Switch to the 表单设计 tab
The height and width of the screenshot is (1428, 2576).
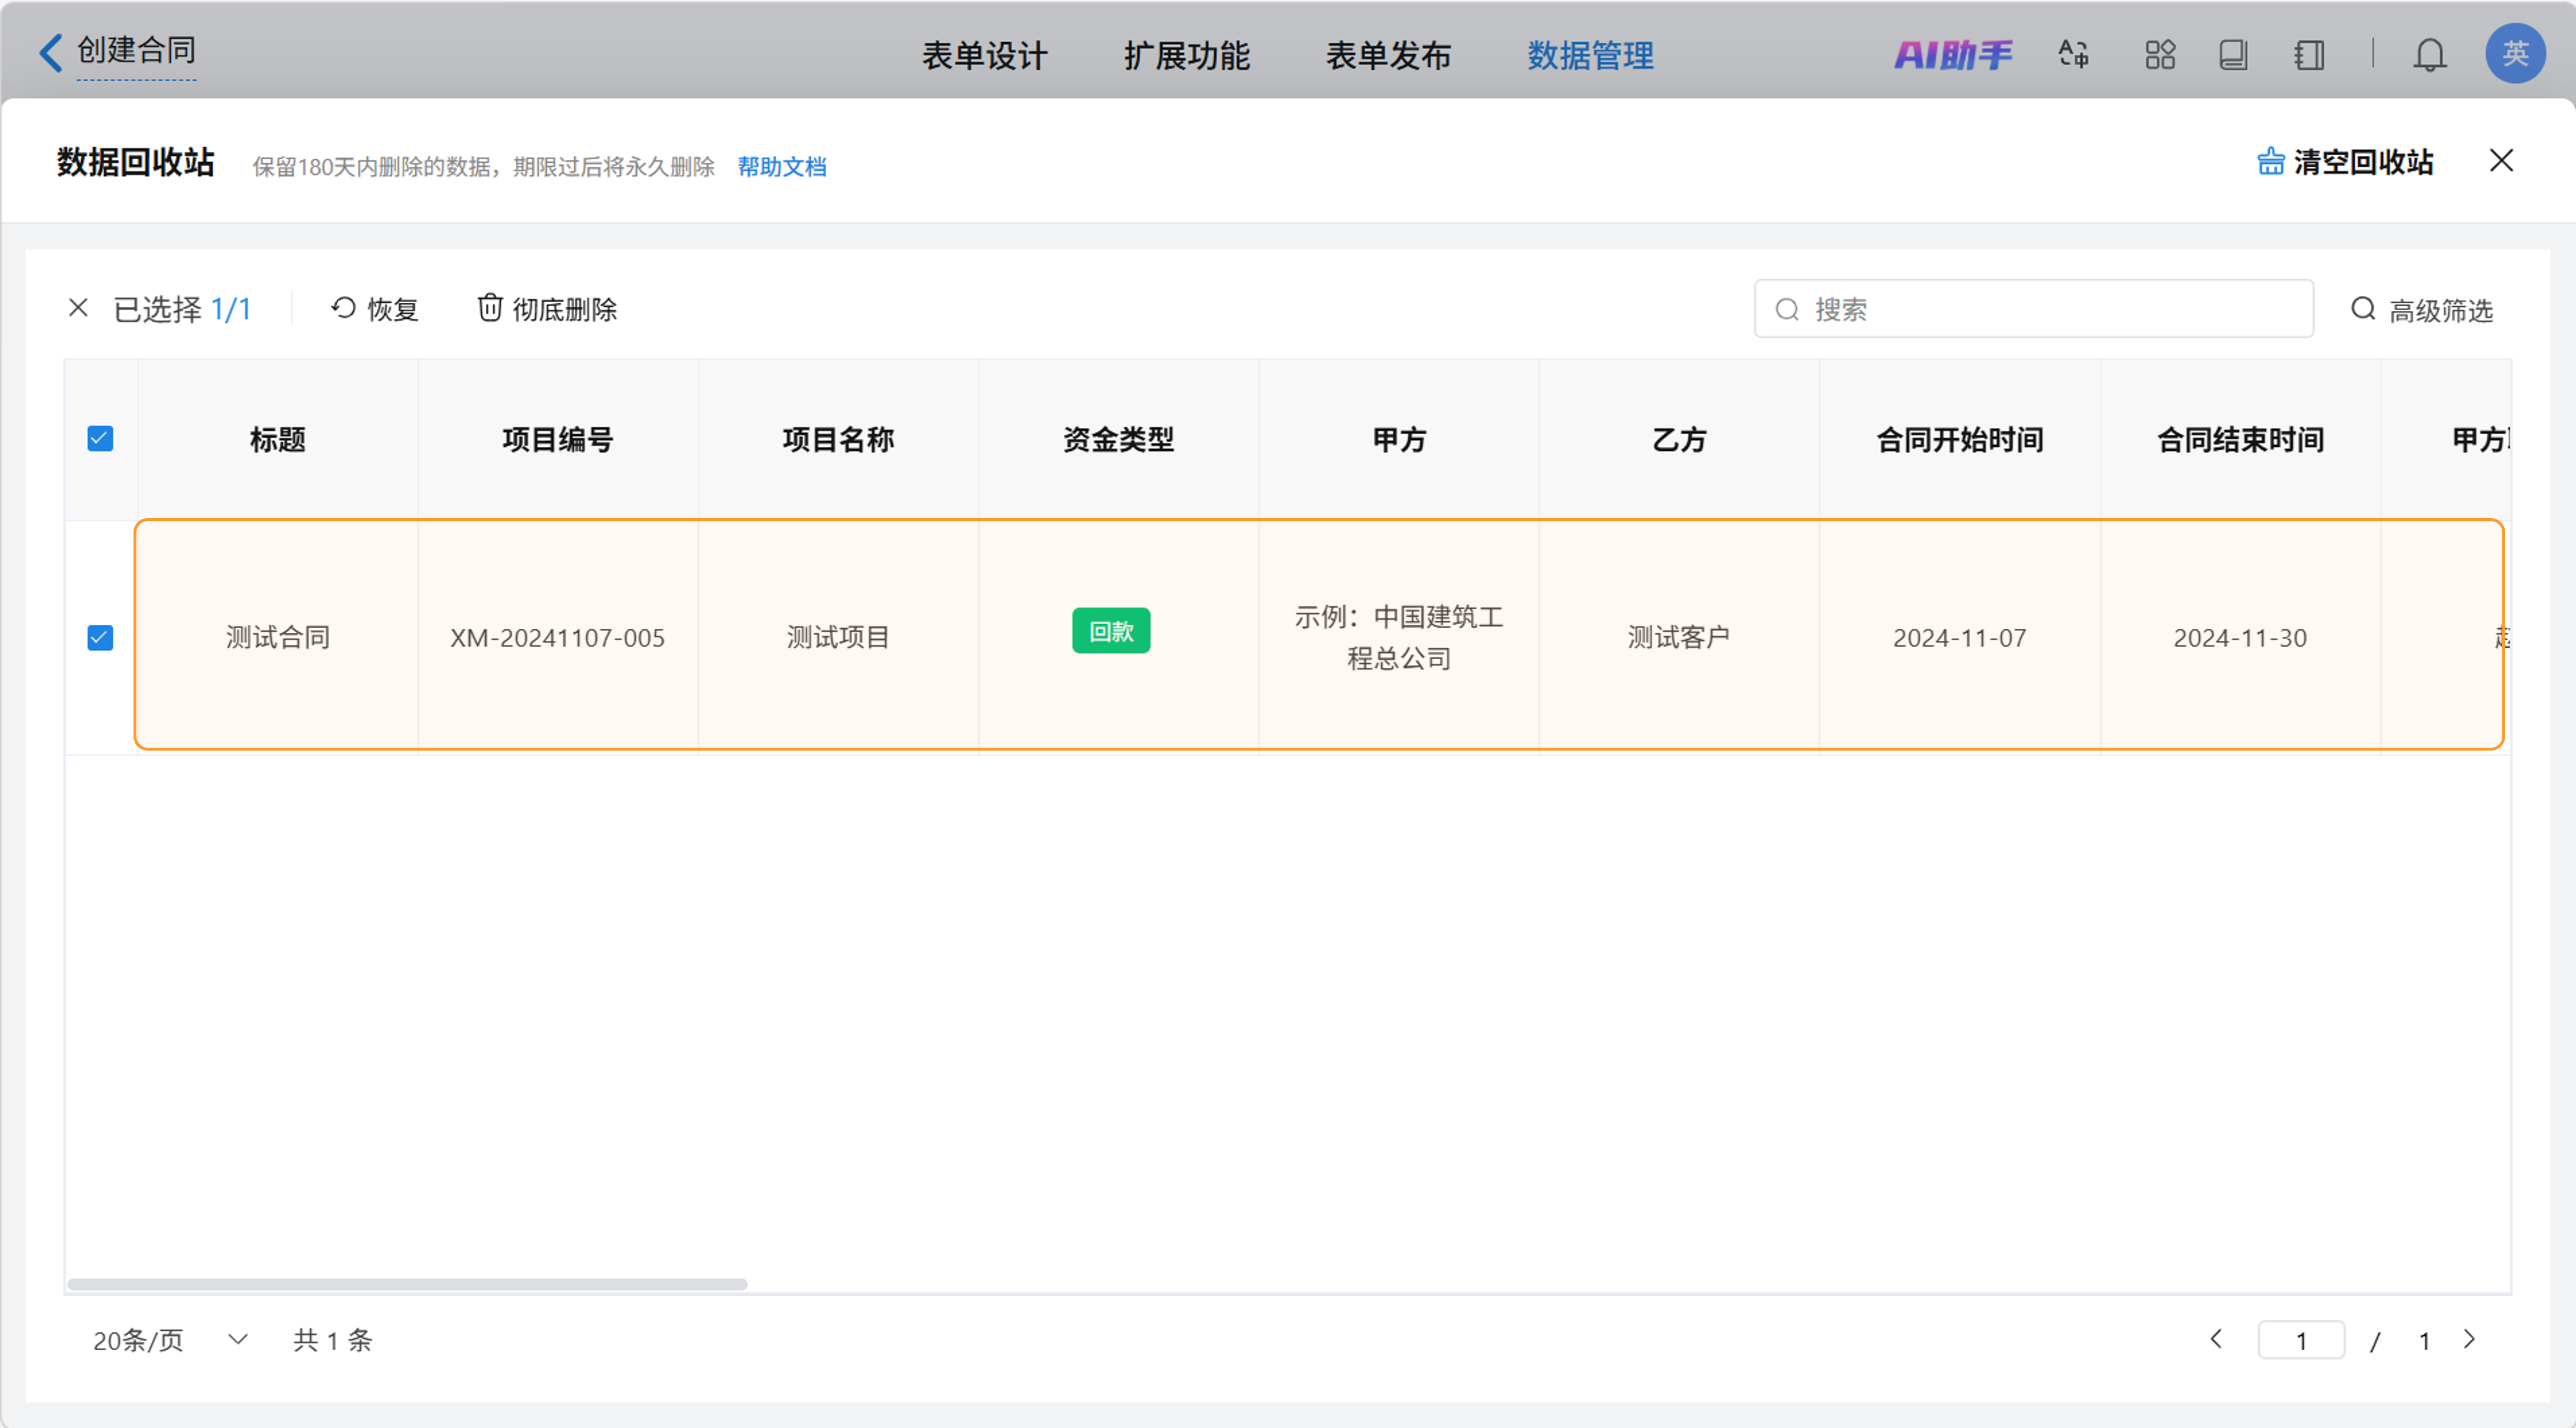pyautogui.click(x=984, y=56)
